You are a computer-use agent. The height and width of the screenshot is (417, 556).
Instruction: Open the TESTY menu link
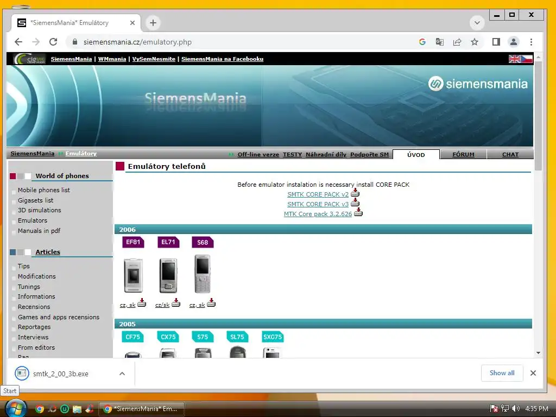(x=292, y=155)
